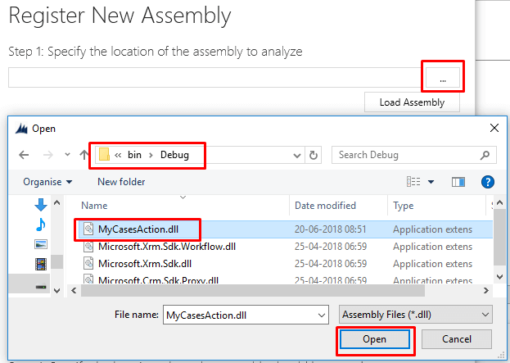This screenshot has height=363, width=510.
Task: Click the 20-06-2018 08:51 date cell
Action: tap(331, 229)
